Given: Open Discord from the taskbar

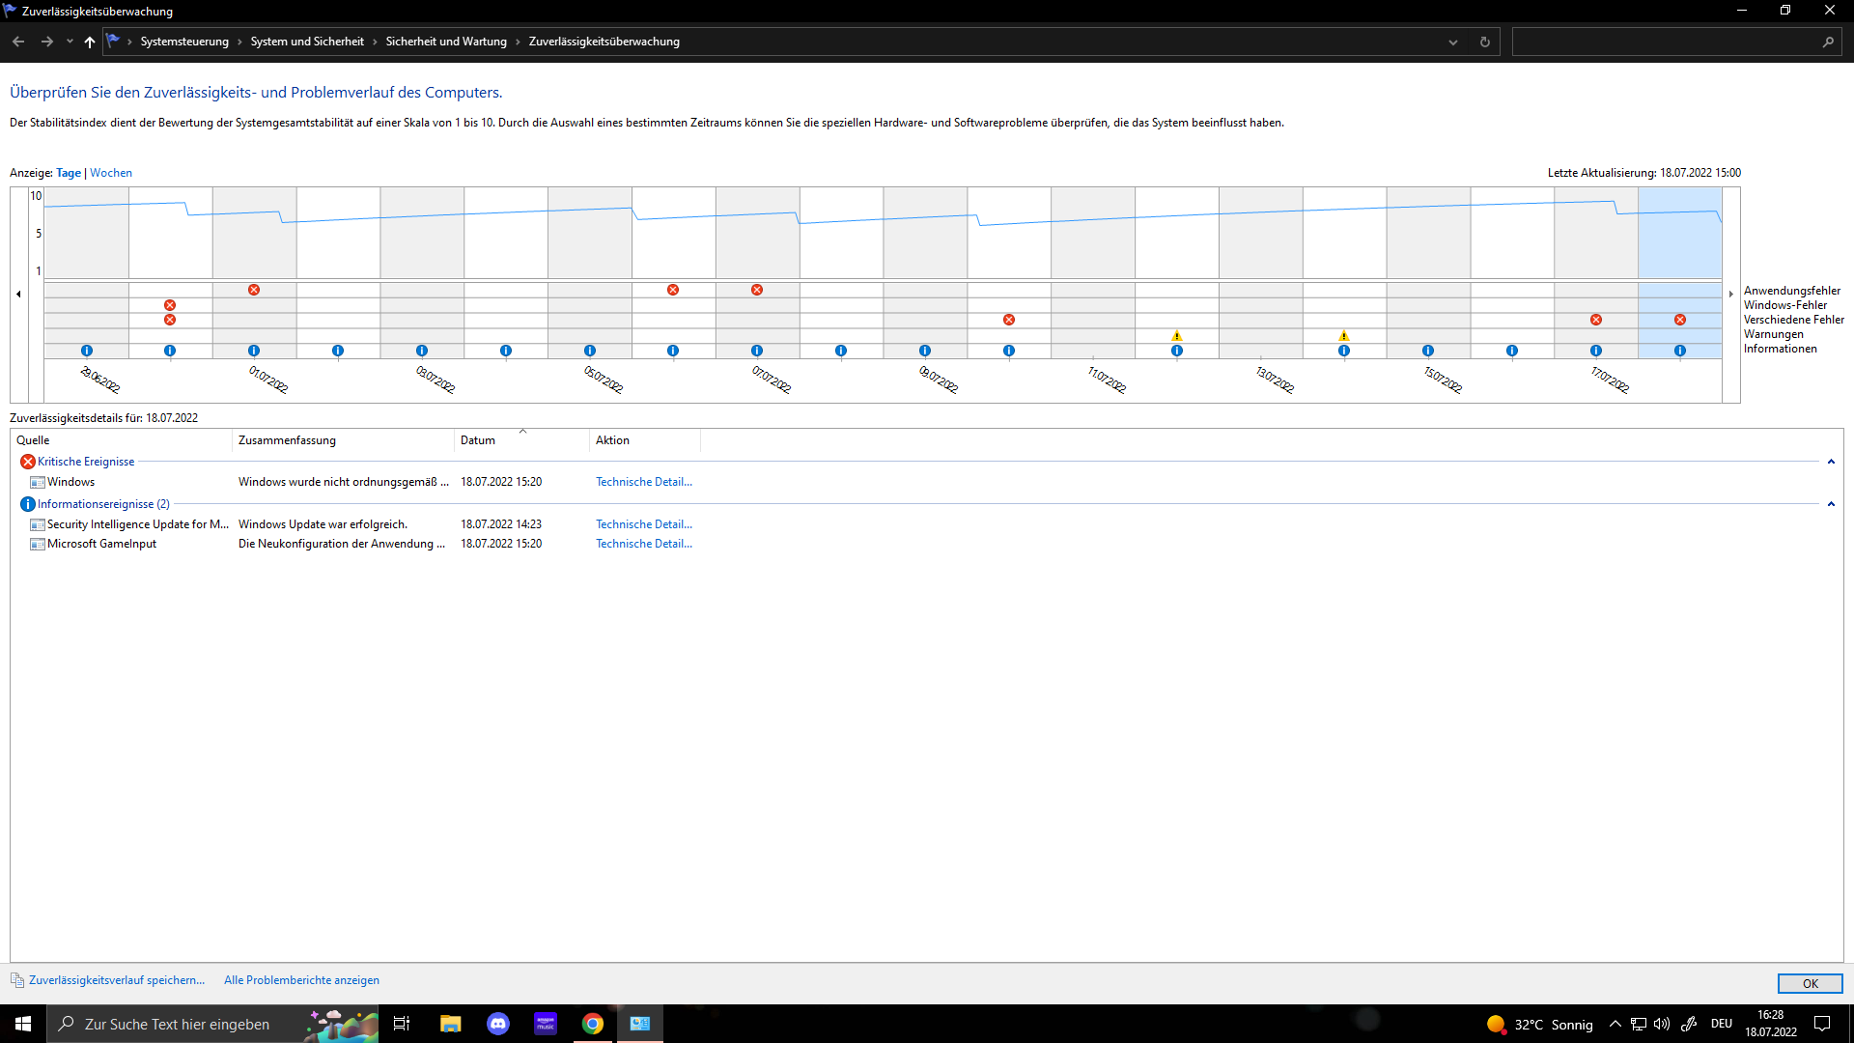Looking at the screenshot, I should (x=498, y=1024).
